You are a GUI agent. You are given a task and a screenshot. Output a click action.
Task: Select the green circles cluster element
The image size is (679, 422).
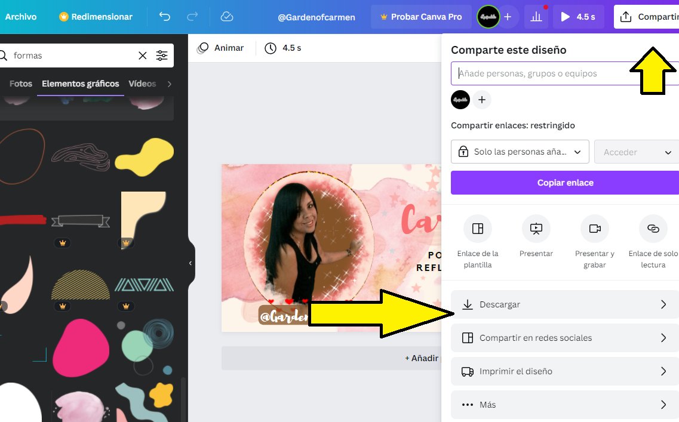click(x=145, y=347)
